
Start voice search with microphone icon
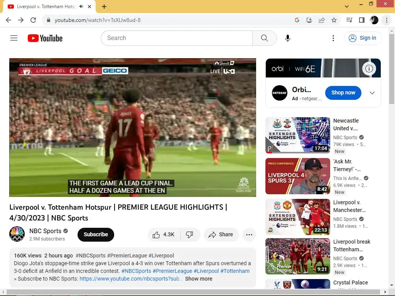coord(287,38)
